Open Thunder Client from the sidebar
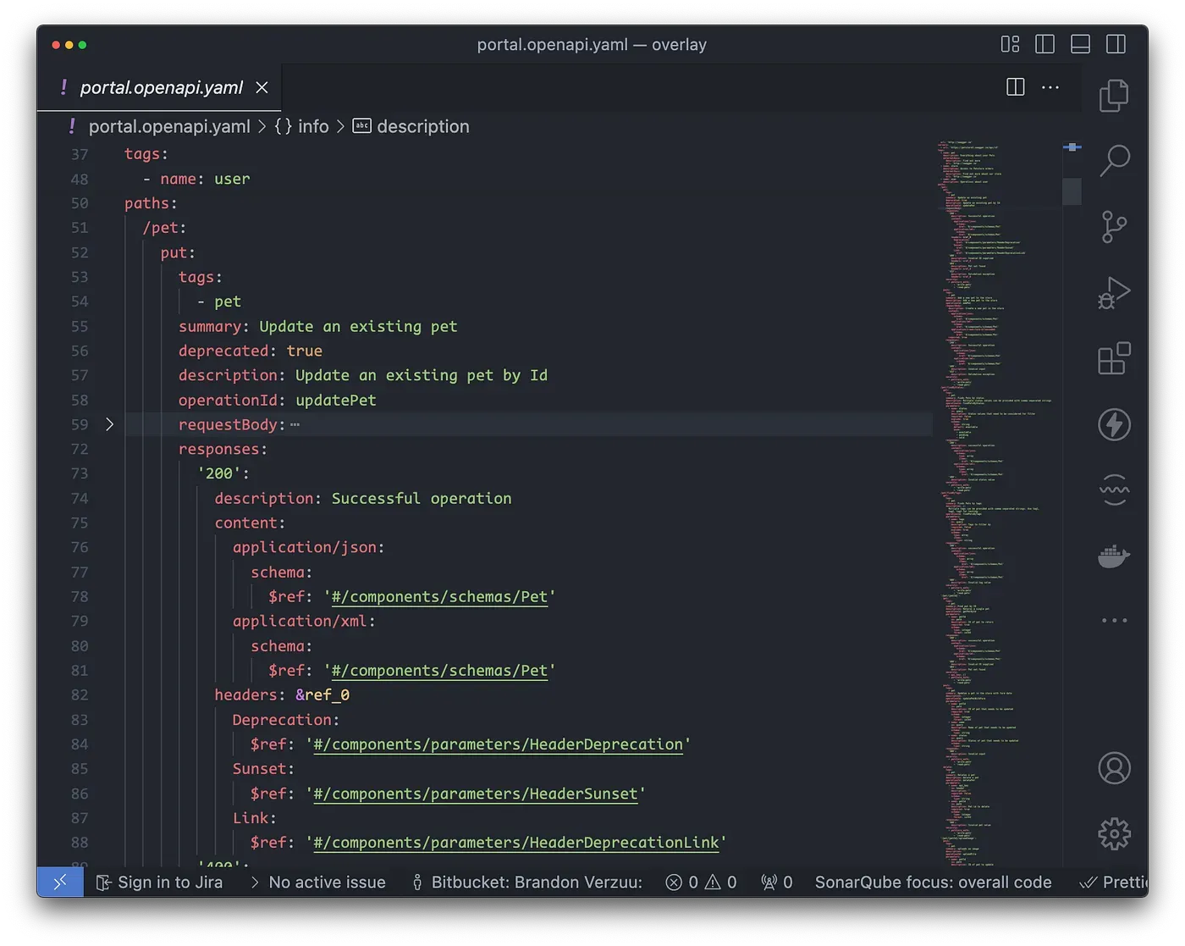The height and width of the screenshot is (946, 1185). coord(1114,424)
